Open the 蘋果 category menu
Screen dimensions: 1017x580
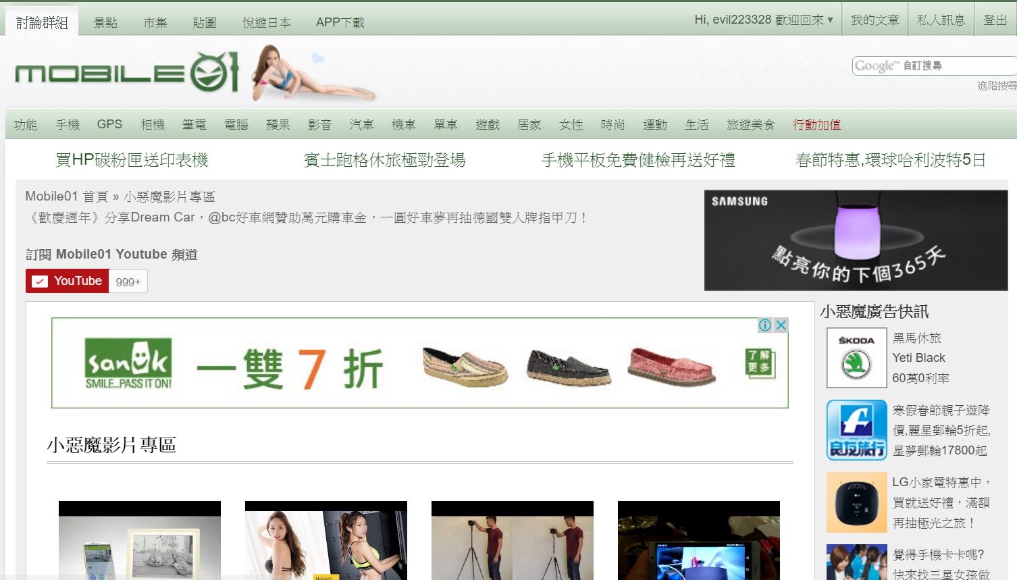tap(278, 125)
